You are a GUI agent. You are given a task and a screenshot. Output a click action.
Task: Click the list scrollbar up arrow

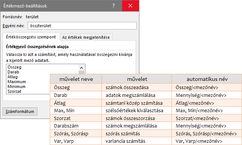(x=82, y=68)
